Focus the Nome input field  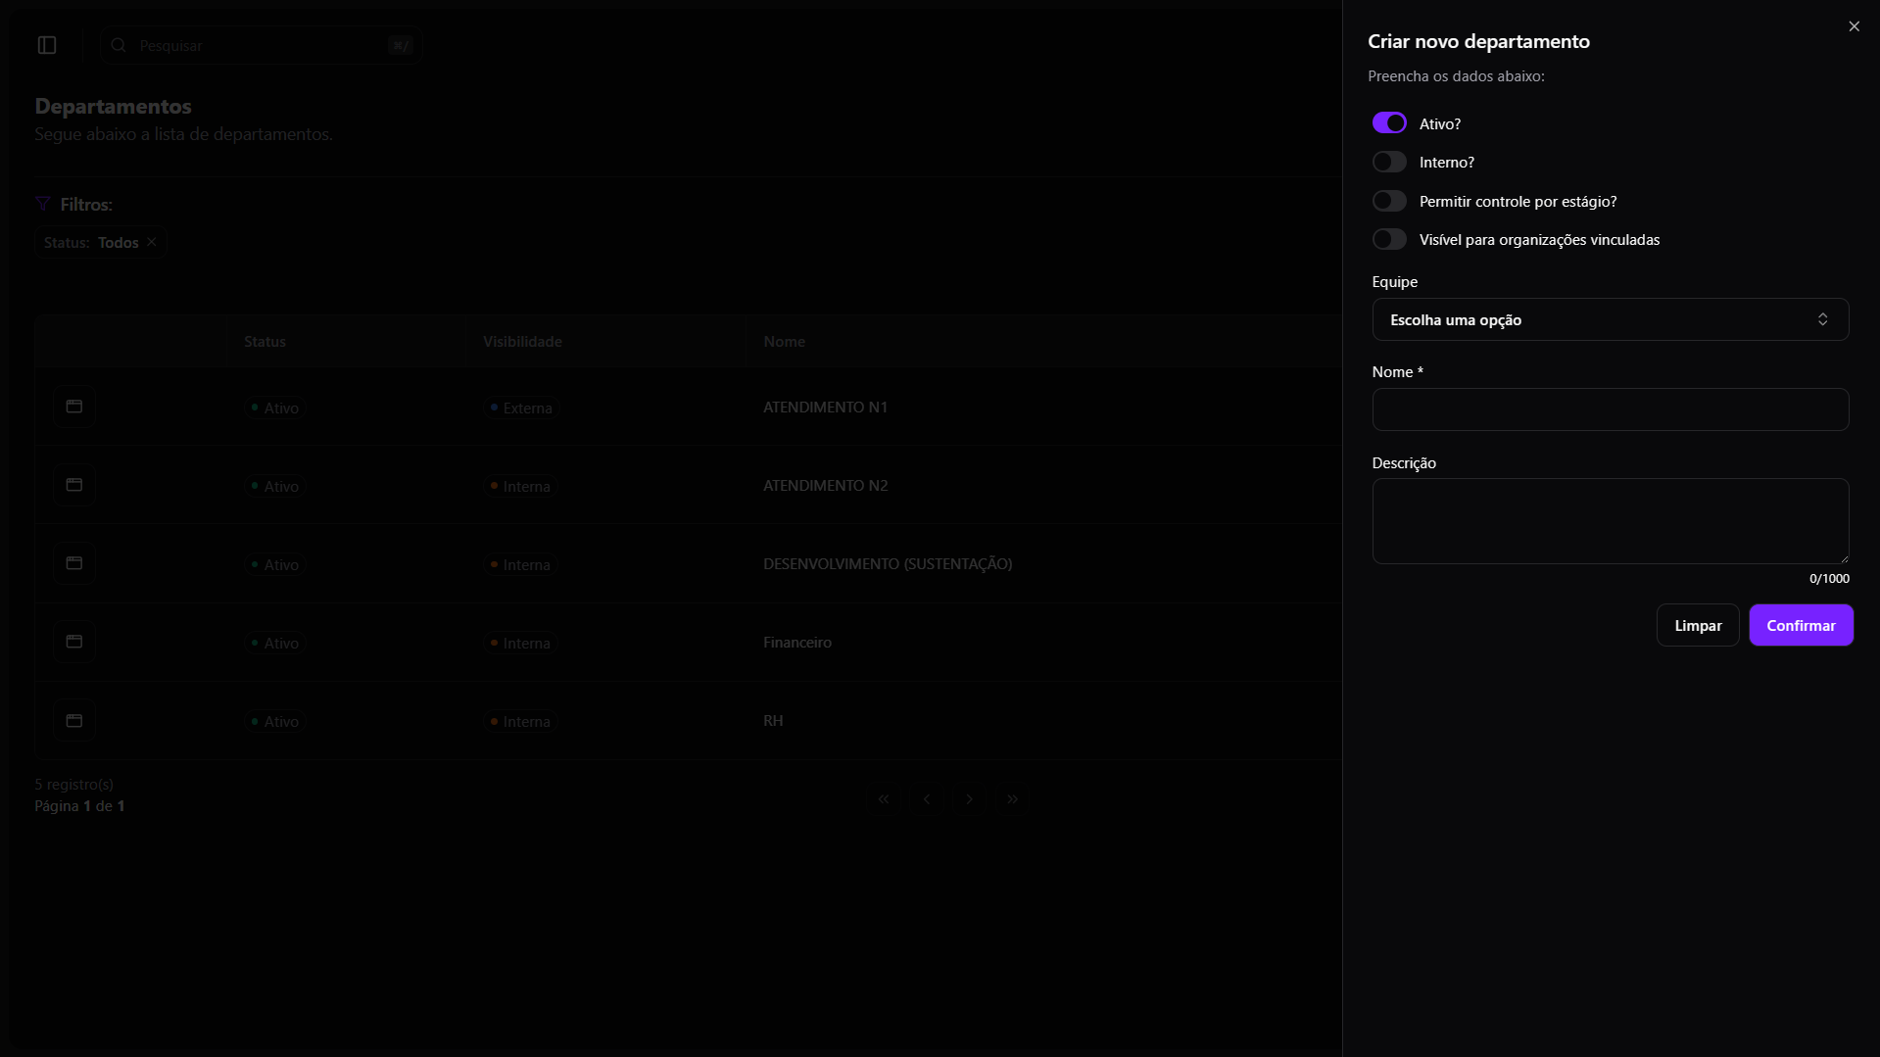point(1611,409)
